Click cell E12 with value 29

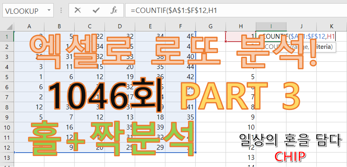[x=150, y=147]
